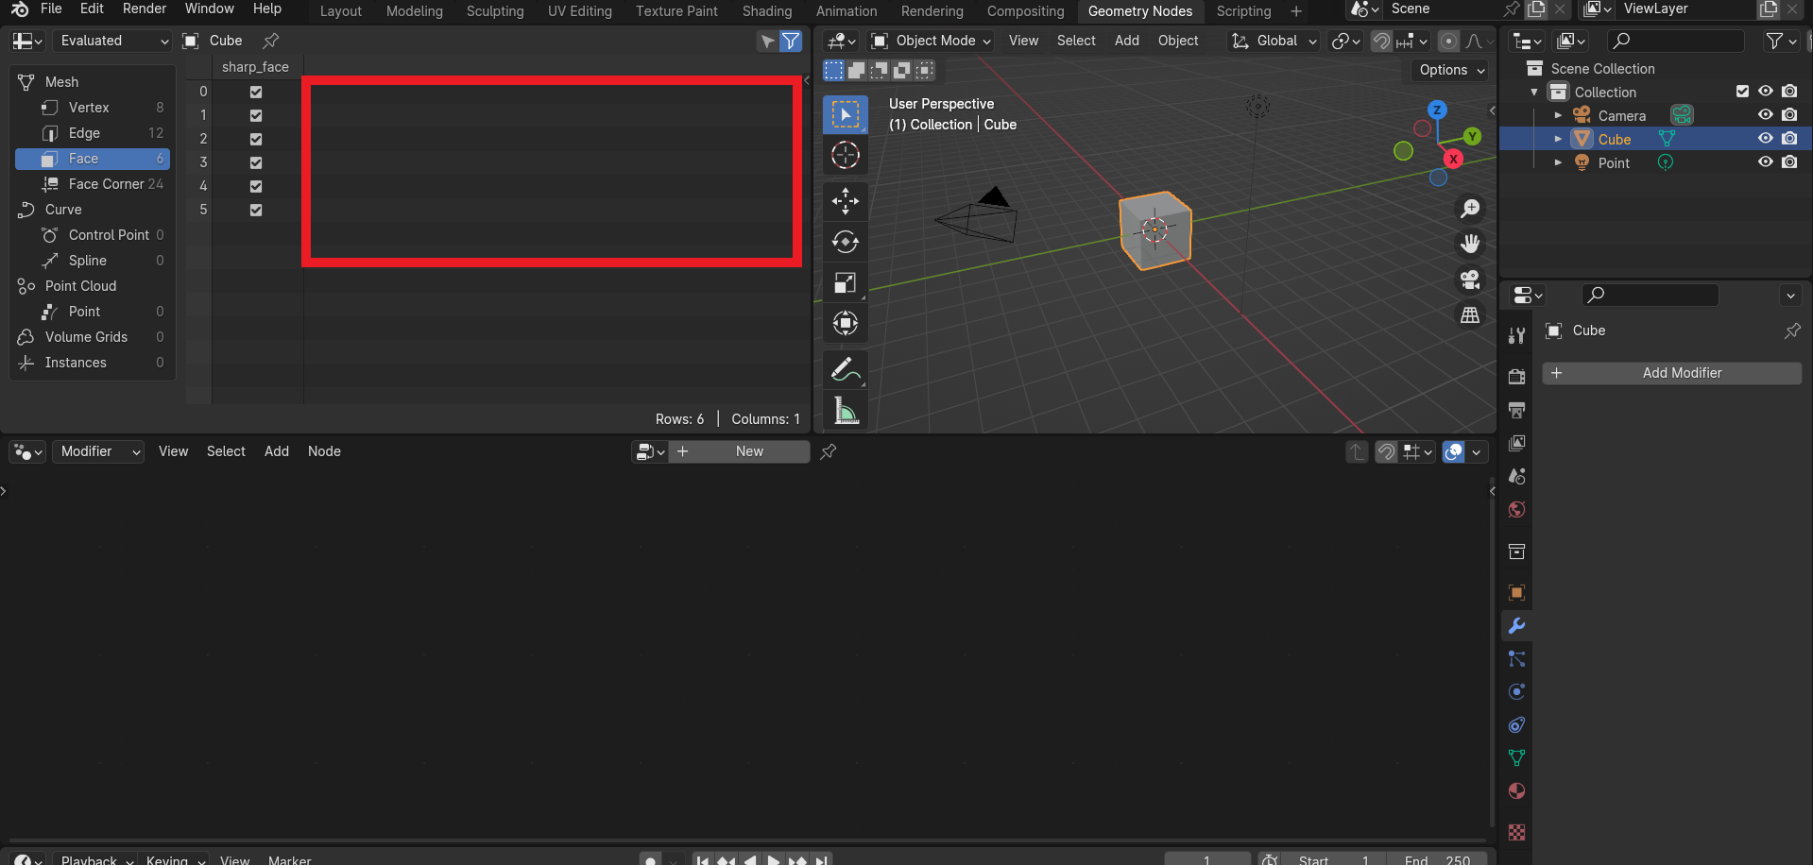Viewport: 1813px width, 865px height.
Task: Open the Material properties tab
Action: 1516,791
